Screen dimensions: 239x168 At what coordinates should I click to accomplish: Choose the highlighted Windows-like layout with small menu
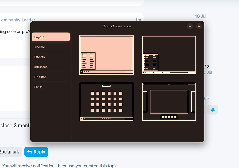coord(106,55)
